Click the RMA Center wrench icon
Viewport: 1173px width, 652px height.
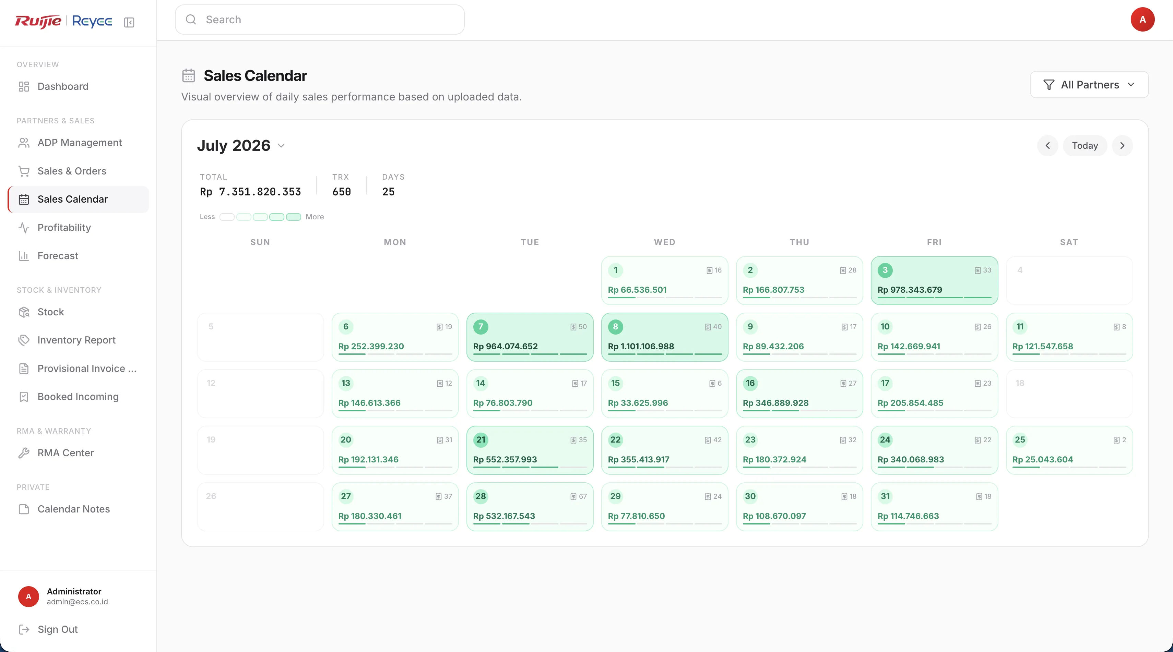tap(24, 453)
